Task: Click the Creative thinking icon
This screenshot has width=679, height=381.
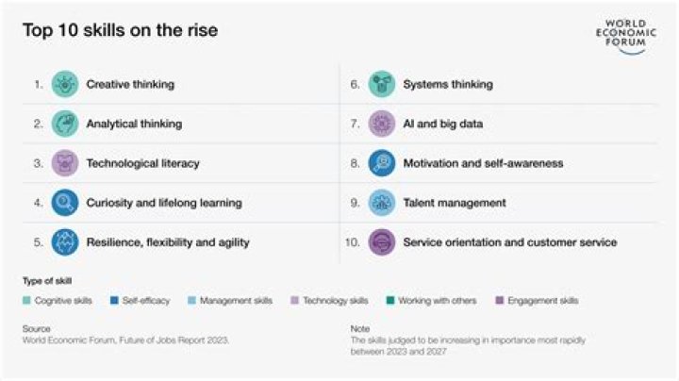Action: [65, 84]
